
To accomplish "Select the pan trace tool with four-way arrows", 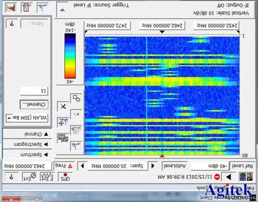I will point(63,122).
